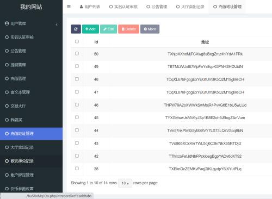Click the address cell in row Id 50
Image resolution: width=272 pixels, height=199 pixels.
click(x=205, y=54)
